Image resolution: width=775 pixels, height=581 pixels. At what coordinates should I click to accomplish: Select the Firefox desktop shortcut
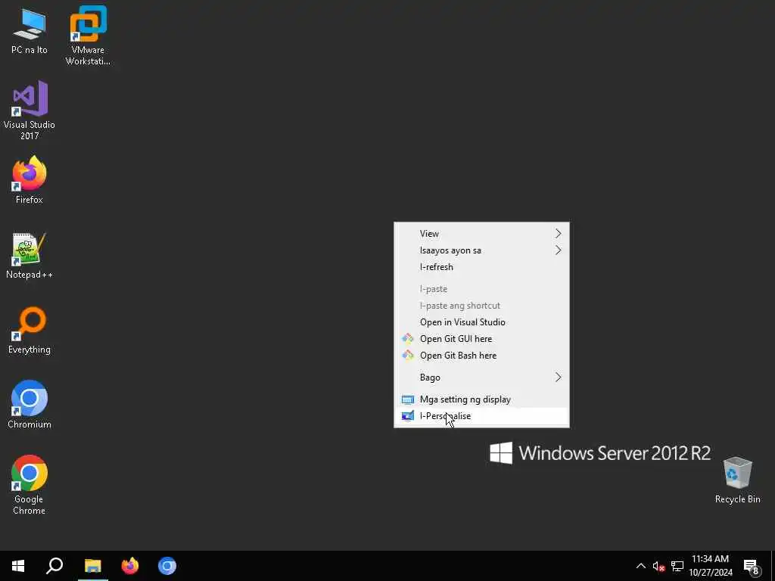30,180
